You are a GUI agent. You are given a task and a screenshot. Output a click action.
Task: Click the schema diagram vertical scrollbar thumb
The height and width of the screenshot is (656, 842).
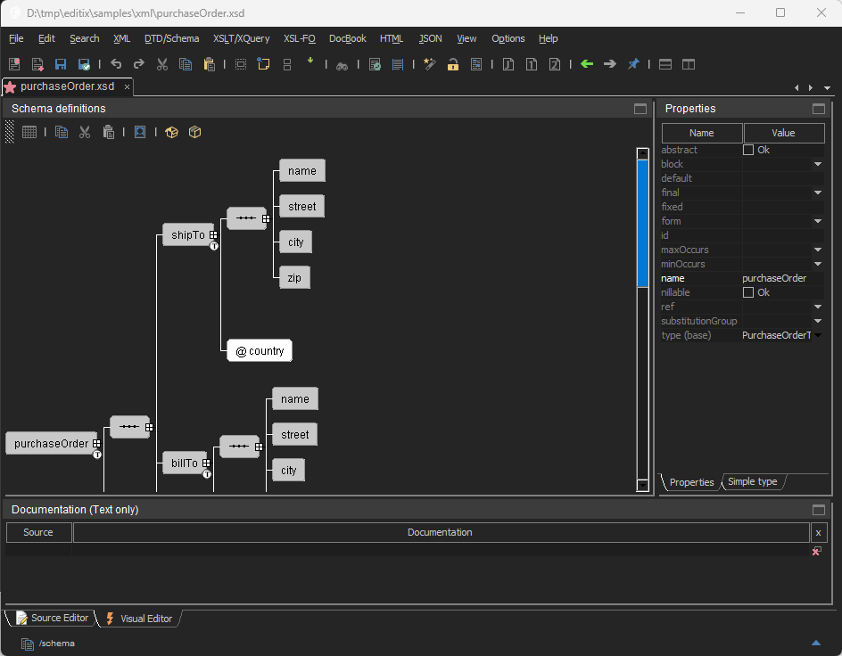pyautogui.click(x=642, y=223)
